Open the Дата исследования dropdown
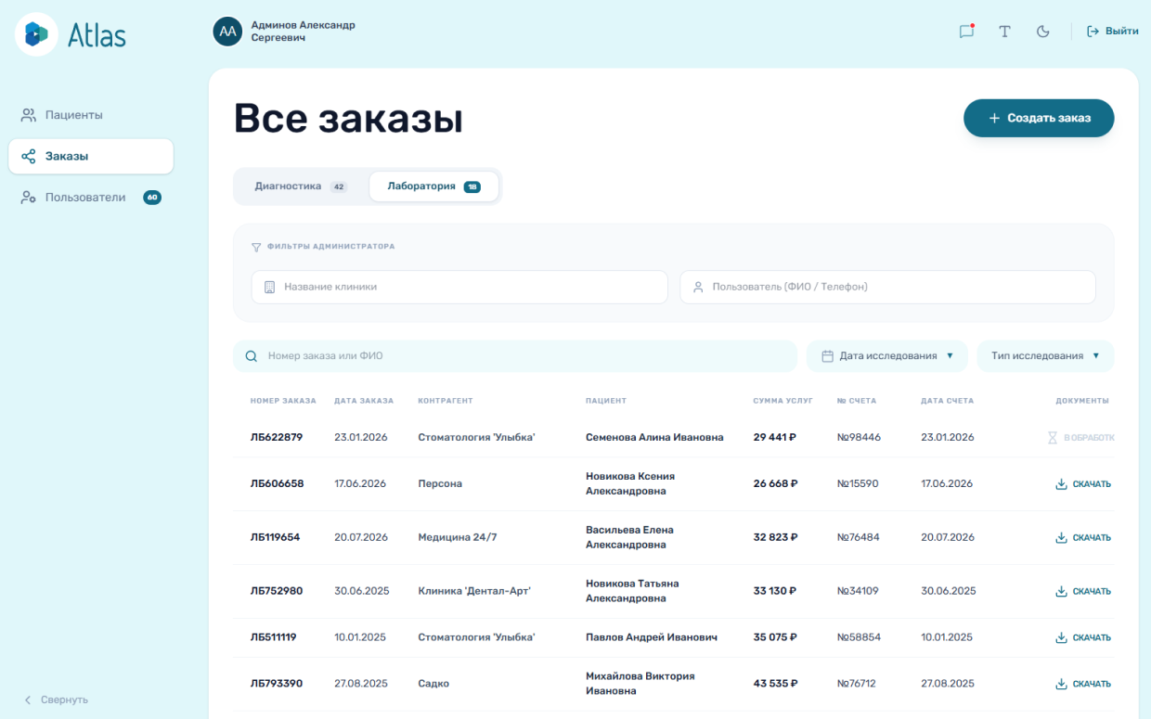This screenshot has height=719, width=1151. tap(886, 356)
